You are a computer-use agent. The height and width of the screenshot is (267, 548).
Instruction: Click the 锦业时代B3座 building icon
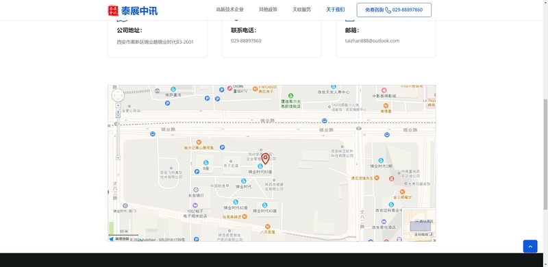(260, 166)
